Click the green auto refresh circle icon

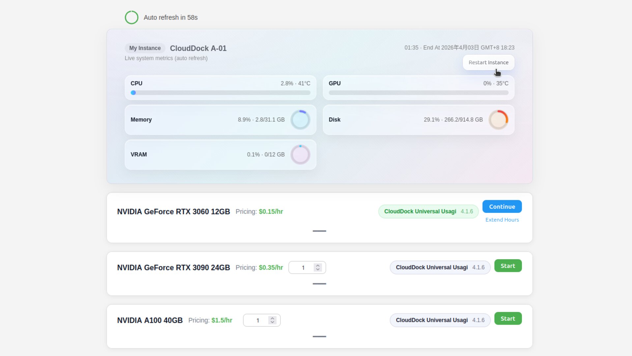click(x=131, y=17)
